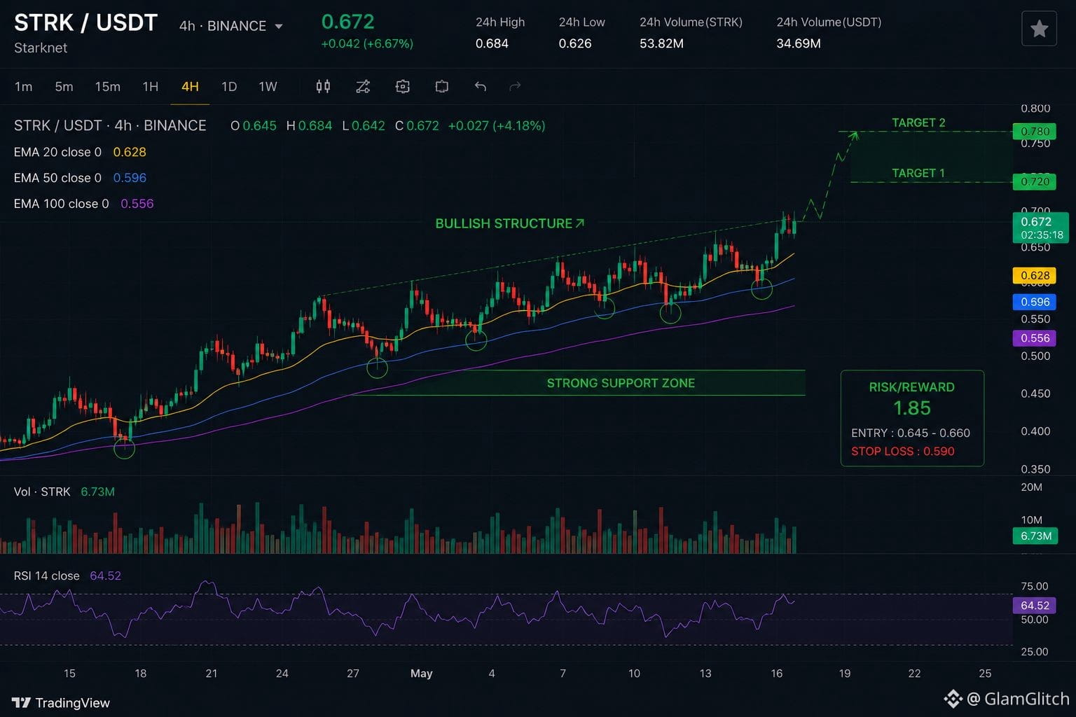Click the ENTRY : 0.645 - 0.660 line
1076x717 pixels.
911,433
